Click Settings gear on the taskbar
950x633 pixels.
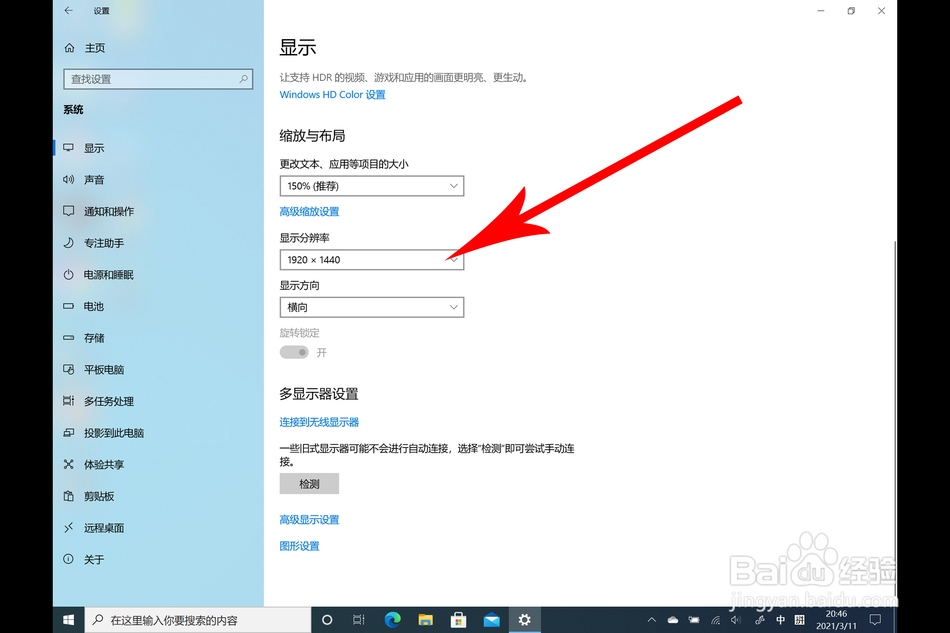[525, 620]
